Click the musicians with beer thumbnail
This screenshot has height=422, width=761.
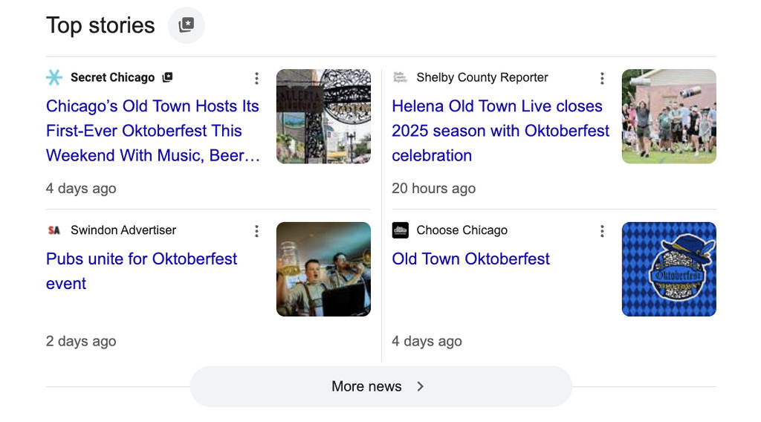coord(323,269)
